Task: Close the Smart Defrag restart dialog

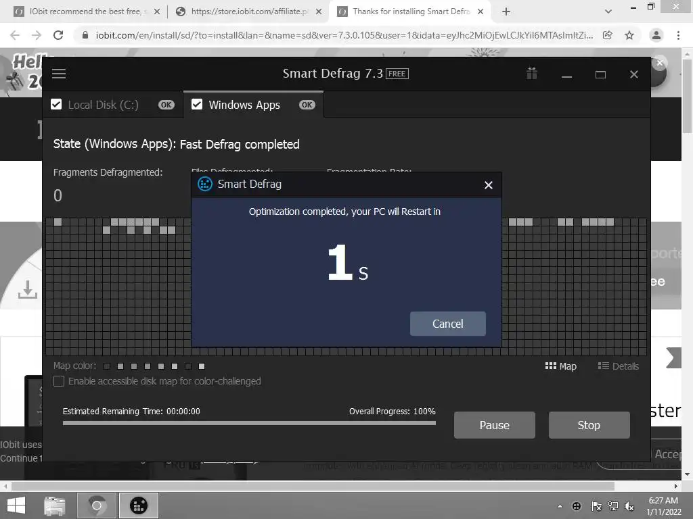Action: 488,185
